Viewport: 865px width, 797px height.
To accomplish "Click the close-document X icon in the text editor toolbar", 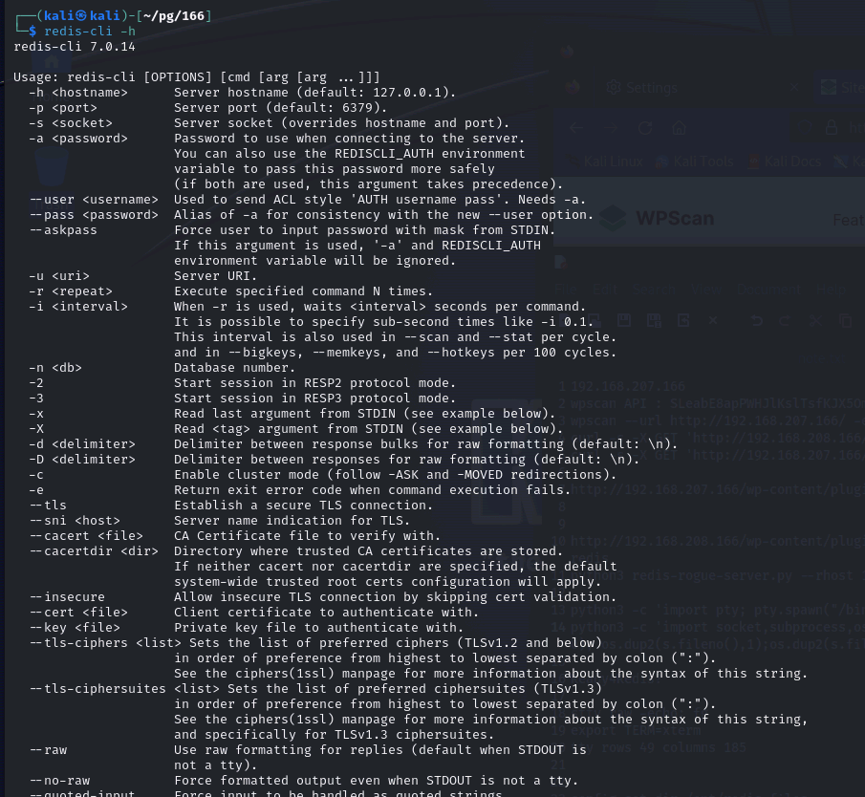I will tap(713, 320).
